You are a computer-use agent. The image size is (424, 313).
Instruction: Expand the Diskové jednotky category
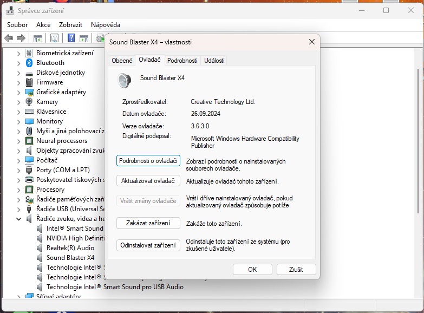[18, 73]
